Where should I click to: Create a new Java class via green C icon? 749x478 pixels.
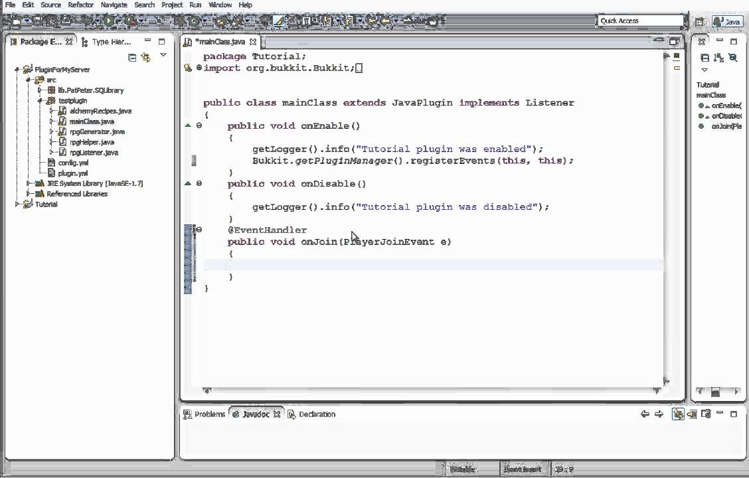pyautogui.click(x=193, y=21)
